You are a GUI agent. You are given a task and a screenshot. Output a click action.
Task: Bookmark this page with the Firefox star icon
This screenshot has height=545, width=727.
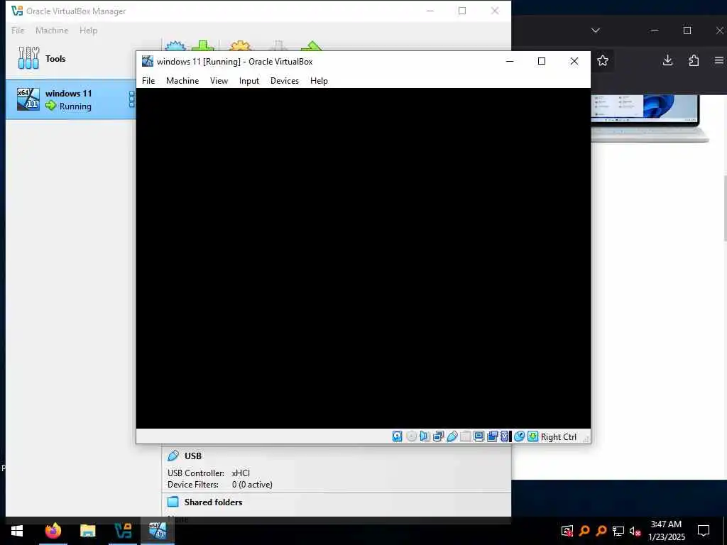(x=603, y=61)
